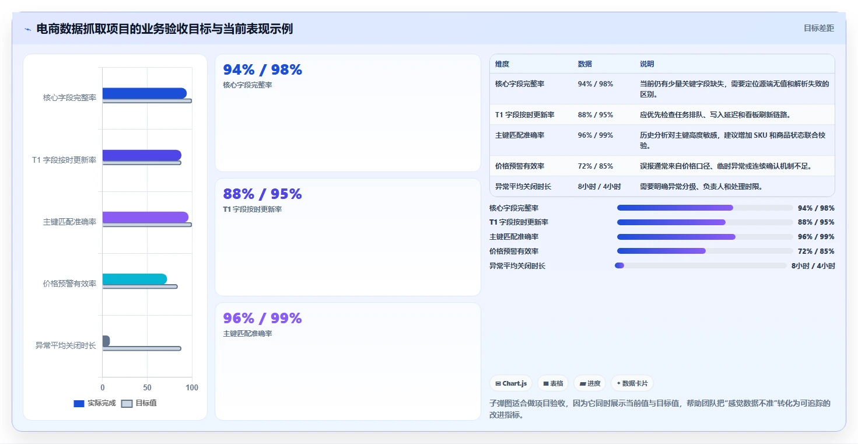
Task: Click the 96% / 99% table cell
Action: point(596,135)
